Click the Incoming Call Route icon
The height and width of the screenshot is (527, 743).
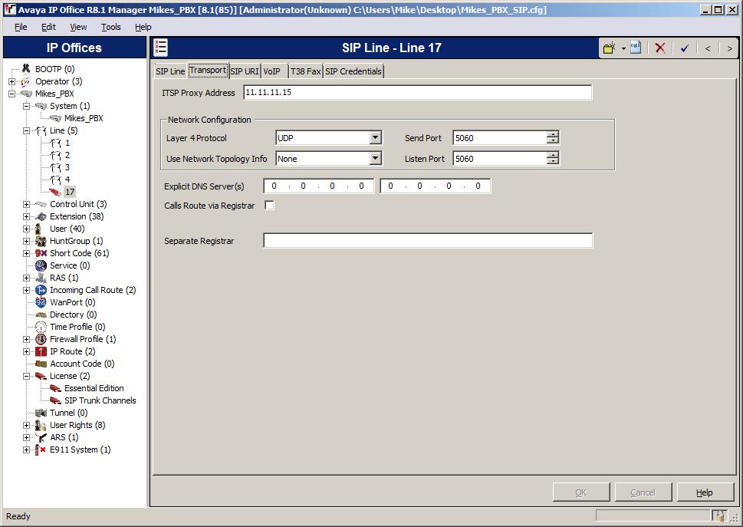(41, 291)
